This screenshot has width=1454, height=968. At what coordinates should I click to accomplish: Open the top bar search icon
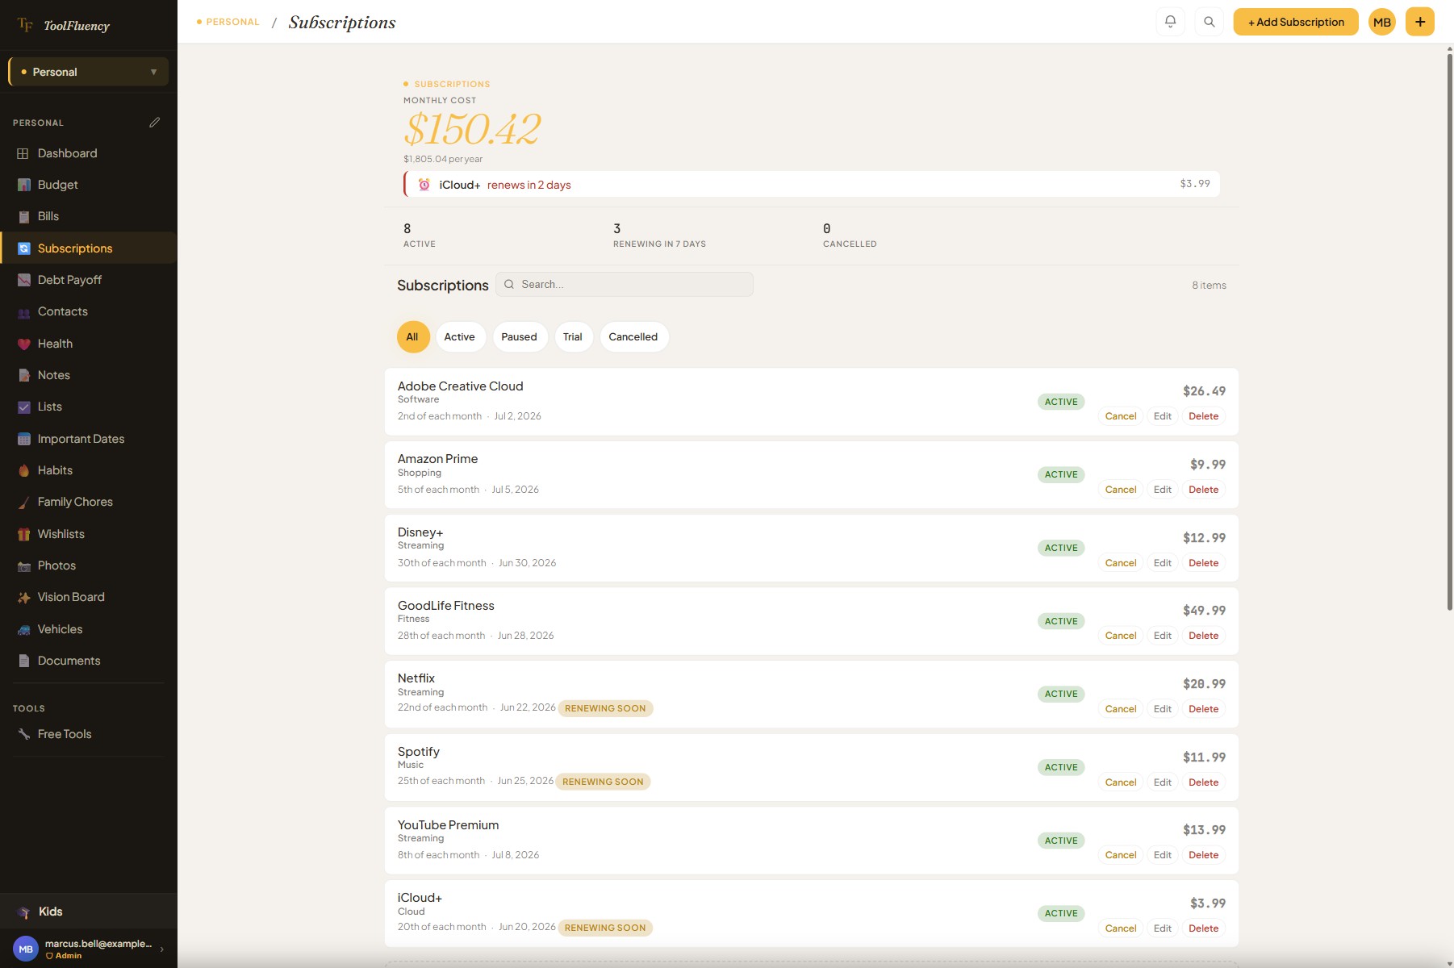pyautogui.click(x=1209, y=22)
